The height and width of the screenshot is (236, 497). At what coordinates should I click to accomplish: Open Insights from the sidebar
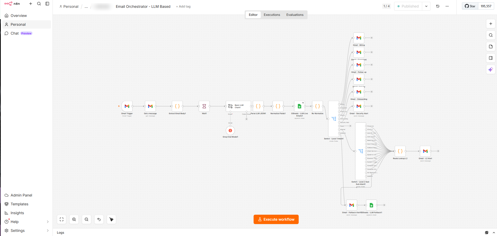coord(26,213)
